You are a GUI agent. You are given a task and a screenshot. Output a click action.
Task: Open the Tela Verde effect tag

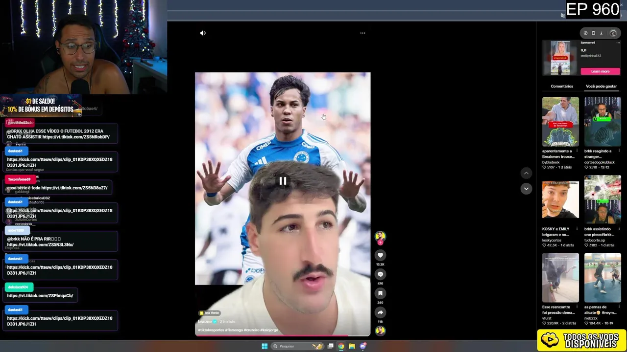(x=209, y=313)
